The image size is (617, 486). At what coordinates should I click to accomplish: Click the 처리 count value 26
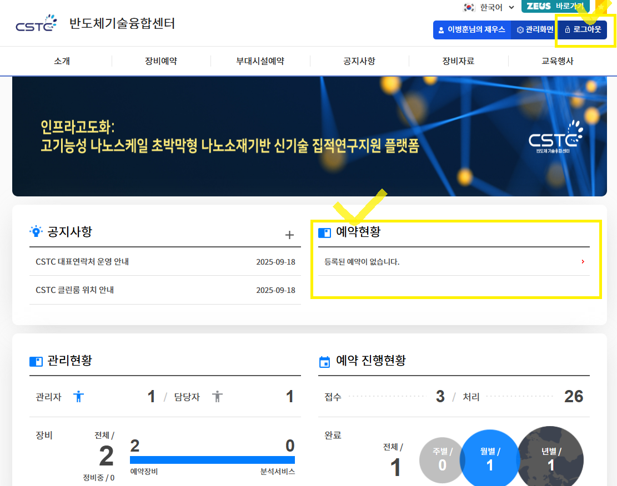point(574,396)
